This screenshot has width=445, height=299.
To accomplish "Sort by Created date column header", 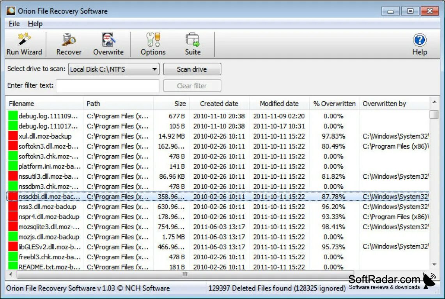I will click(x=219, y=104).
